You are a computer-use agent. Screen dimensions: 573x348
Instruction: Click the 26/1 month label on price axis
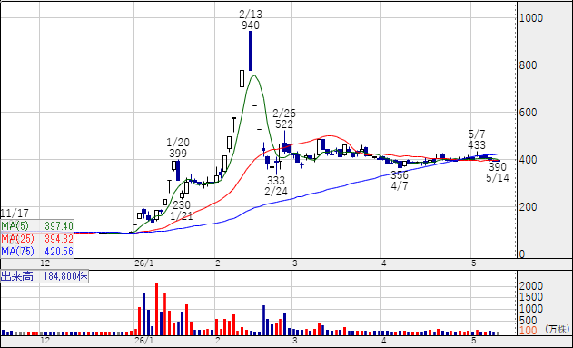tap(144, 263)
